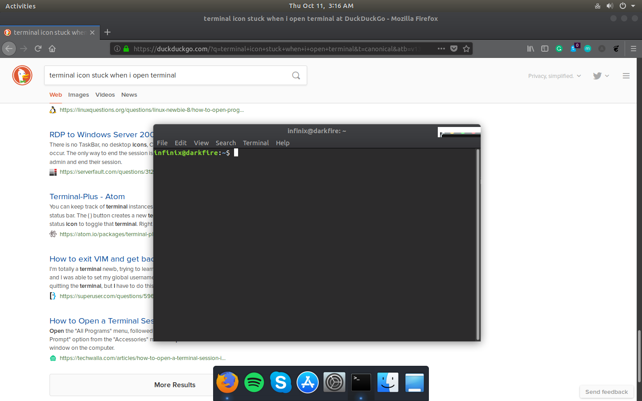642x401 pixels.
Task: Expand the page actions ellipsis in the address bar
Action: point(441,49)
